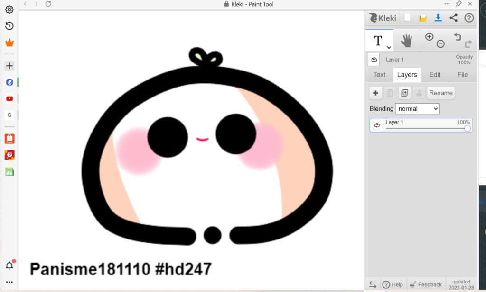Expand the Text tool options chevron
The width and height of the screenshot is (486, 292).
click(x=389, y=47)
